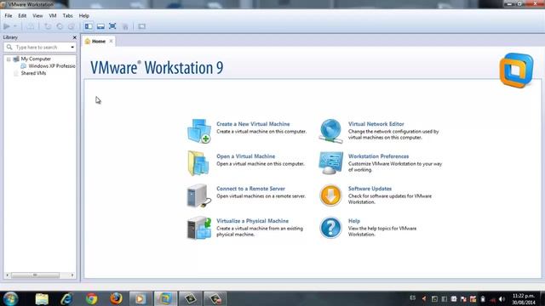Click the Virtual Network Editor globe icon
The width and height of the screenshot is (545, 306).
click(x=330, y=131)
